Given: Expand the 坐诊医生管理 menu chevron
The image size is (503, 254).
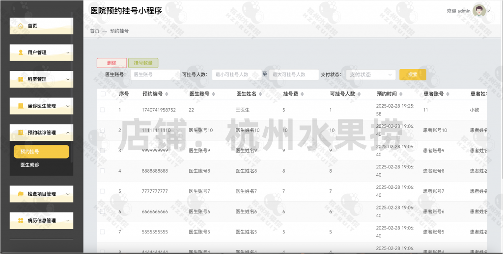Looking at the screenshot, I should click(x=68, y=106).
